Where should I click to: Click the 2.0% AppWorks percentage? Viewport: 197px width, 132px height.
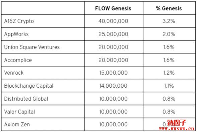point(169,34)
